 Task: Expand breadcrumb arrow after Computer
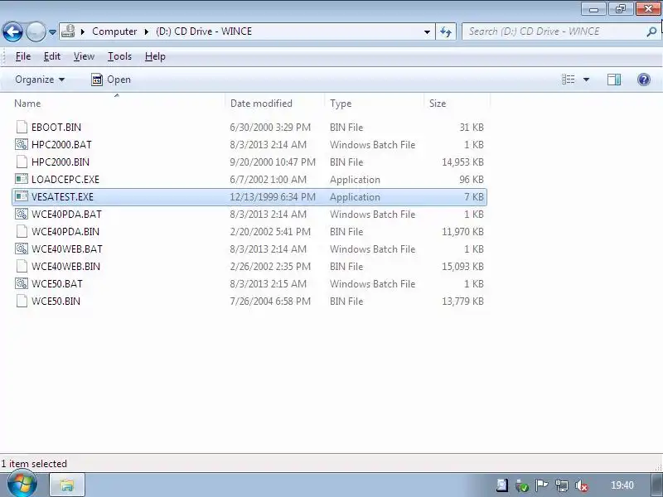click(x=147, y=31)
